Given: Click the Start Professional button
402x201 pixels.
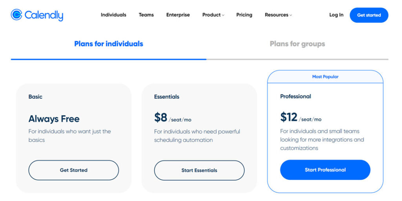Looking at the screenshot, I should (325, 170).
